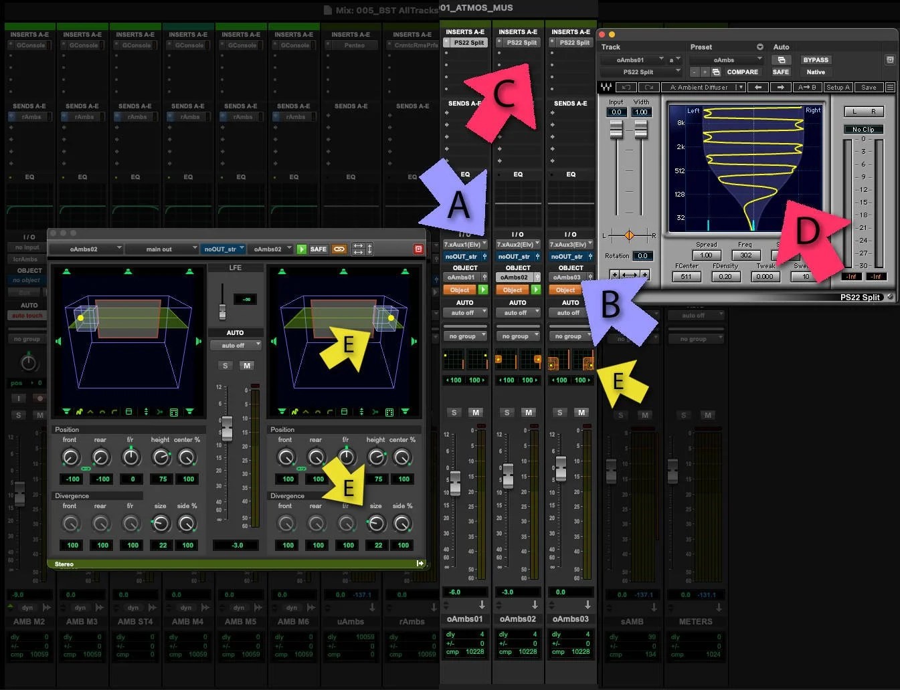
Task: Open the noOUT_str dropdown in panner window
Action: coord(223,249)
